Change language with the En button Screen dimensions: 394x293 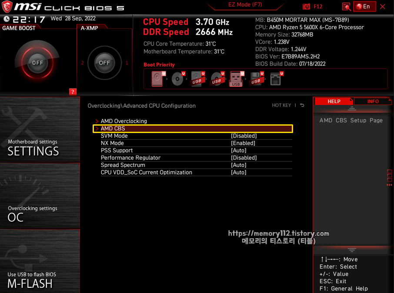tap(364, 7)
